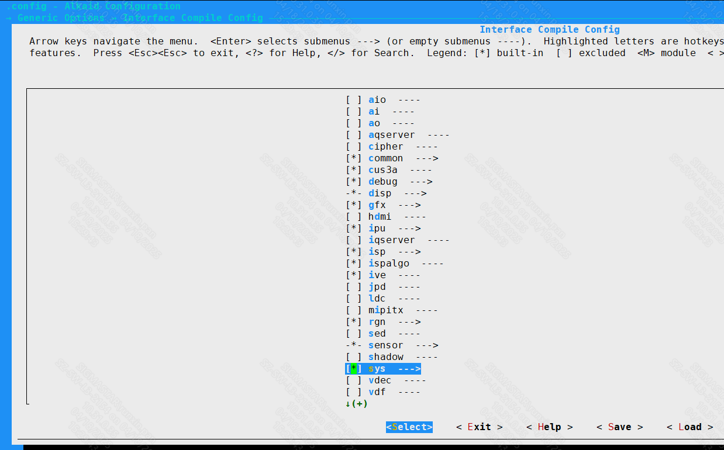Uncheck the highlighted sys checkbox
724x450 pixels.
(353, 369)
